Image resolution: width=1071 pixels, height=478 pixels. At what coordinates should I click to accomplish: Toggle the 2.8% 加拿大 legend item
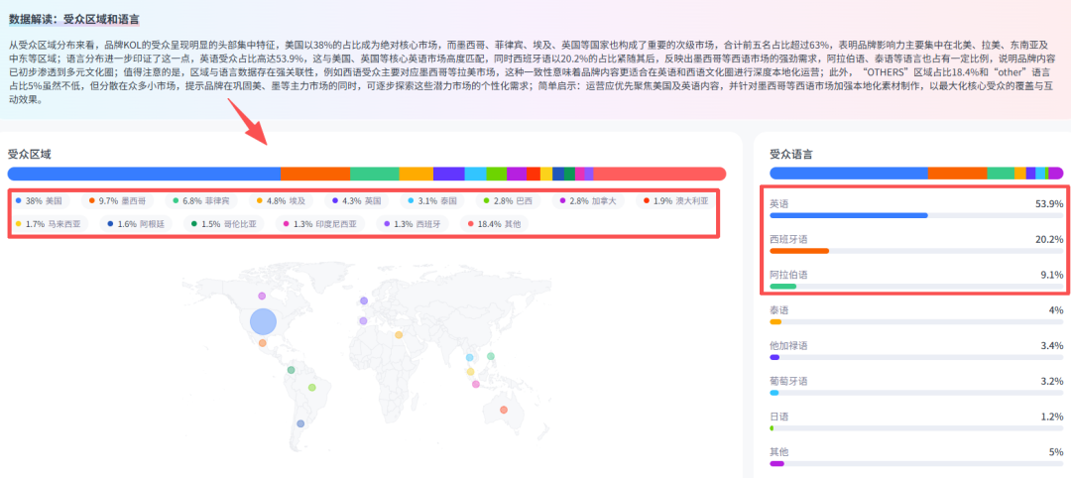587,201
